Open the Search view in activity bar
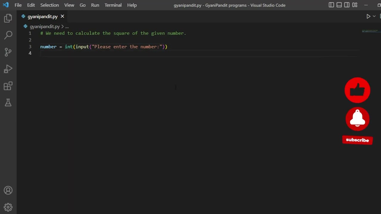Viewport: 381px width, 214px height. click(x=8, y=35)
